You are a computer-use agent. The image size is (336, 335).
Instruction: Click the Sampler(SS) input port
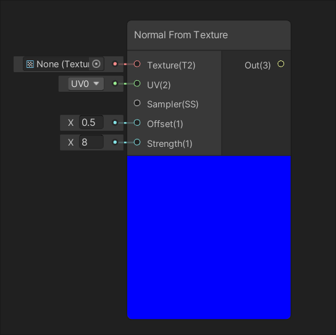coord(137,103)
